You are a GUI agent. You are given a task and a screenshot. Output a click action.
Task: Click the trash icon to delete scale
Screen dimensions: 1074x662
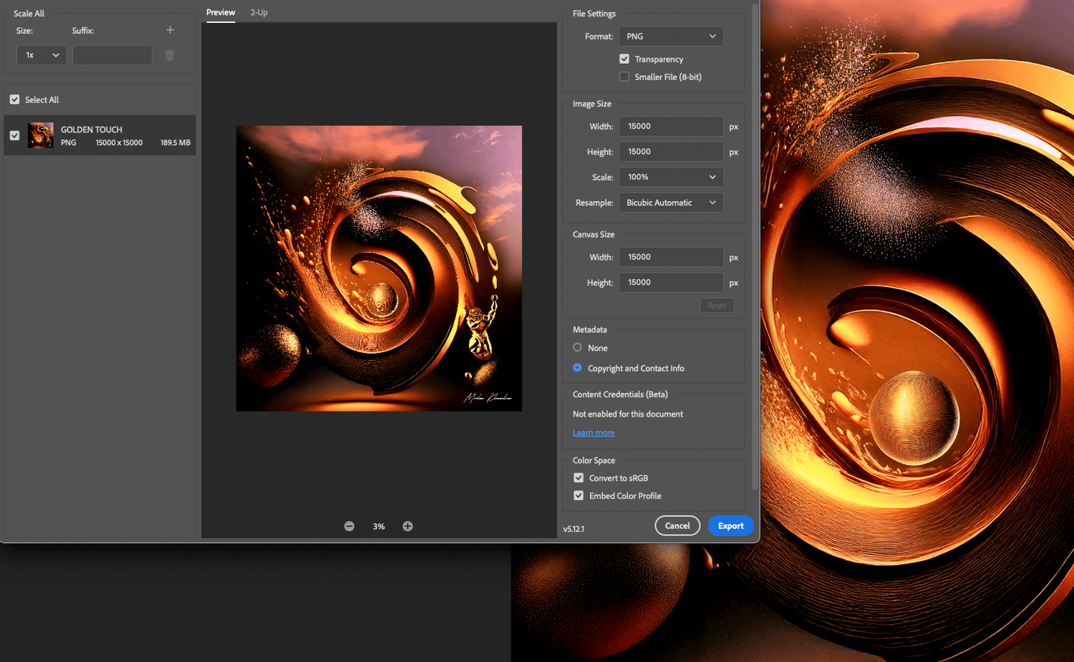coord(170,55)
